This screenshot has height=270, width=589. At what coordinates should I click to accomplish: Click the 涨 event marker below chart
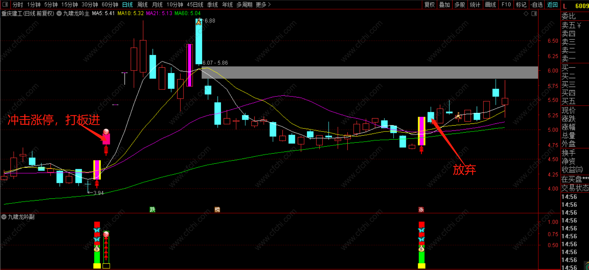(421, 209)
